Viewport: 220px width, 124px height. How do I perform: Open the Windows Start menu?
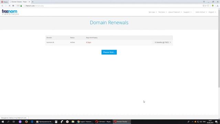click(x=3, y=122)
